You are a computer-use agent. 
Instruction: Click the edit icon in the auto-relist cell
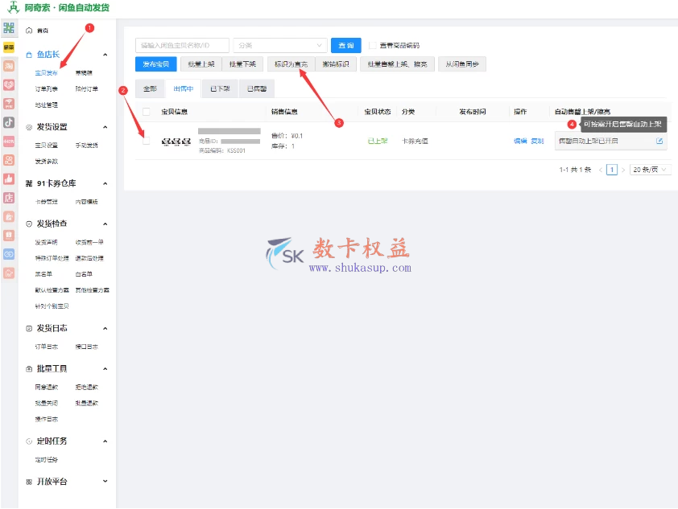[659, 142]
